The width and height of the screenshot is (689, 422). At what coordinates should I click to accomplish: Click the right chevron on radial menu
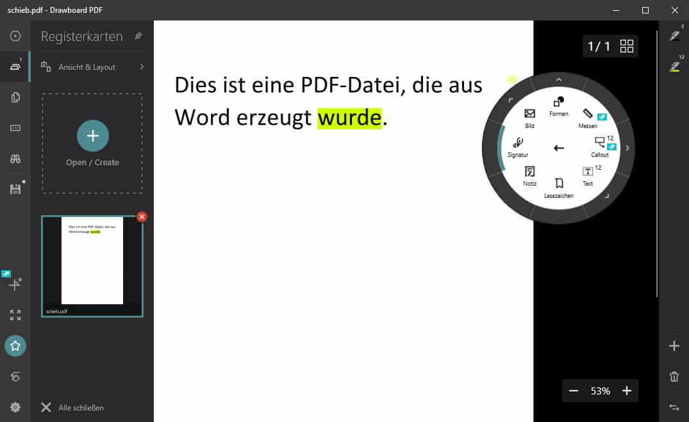627,148
